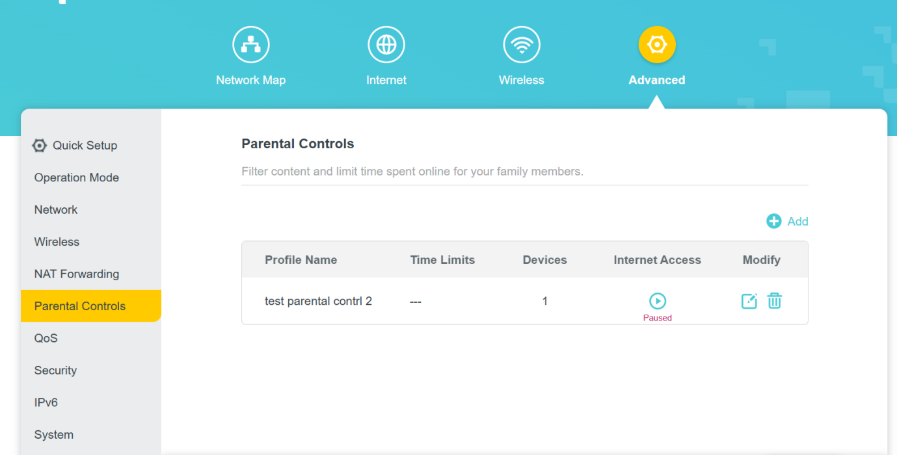Open the Network Map icon
This screenshot has height=455, width=897.
pos(250,45)
